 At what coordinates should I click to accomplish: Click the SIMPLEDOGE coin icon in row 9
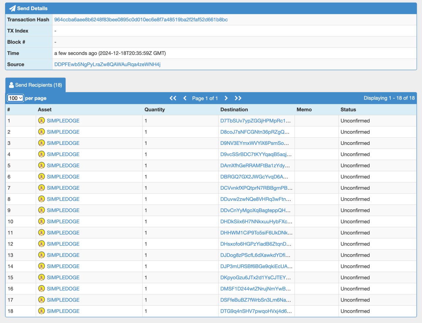point(42,210)
